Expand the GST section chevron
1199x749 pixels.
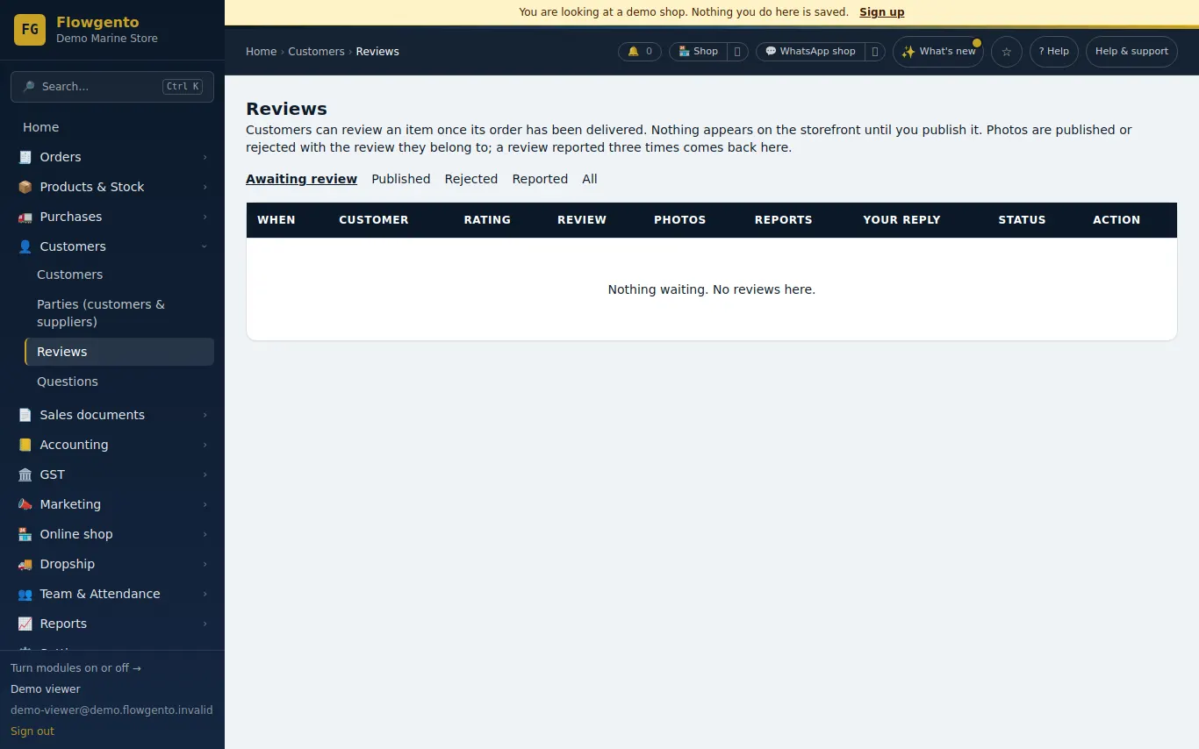click(x=205, y=474)
